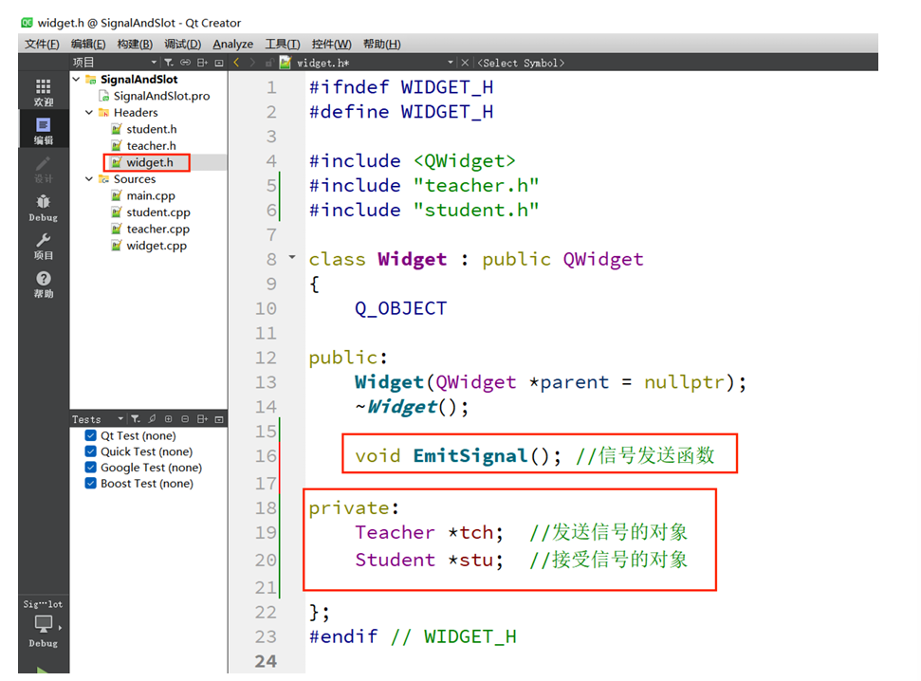Click the back navigation arrow above the editor
The width and height of the screenshot is (921, 681).
pos(236,61)
